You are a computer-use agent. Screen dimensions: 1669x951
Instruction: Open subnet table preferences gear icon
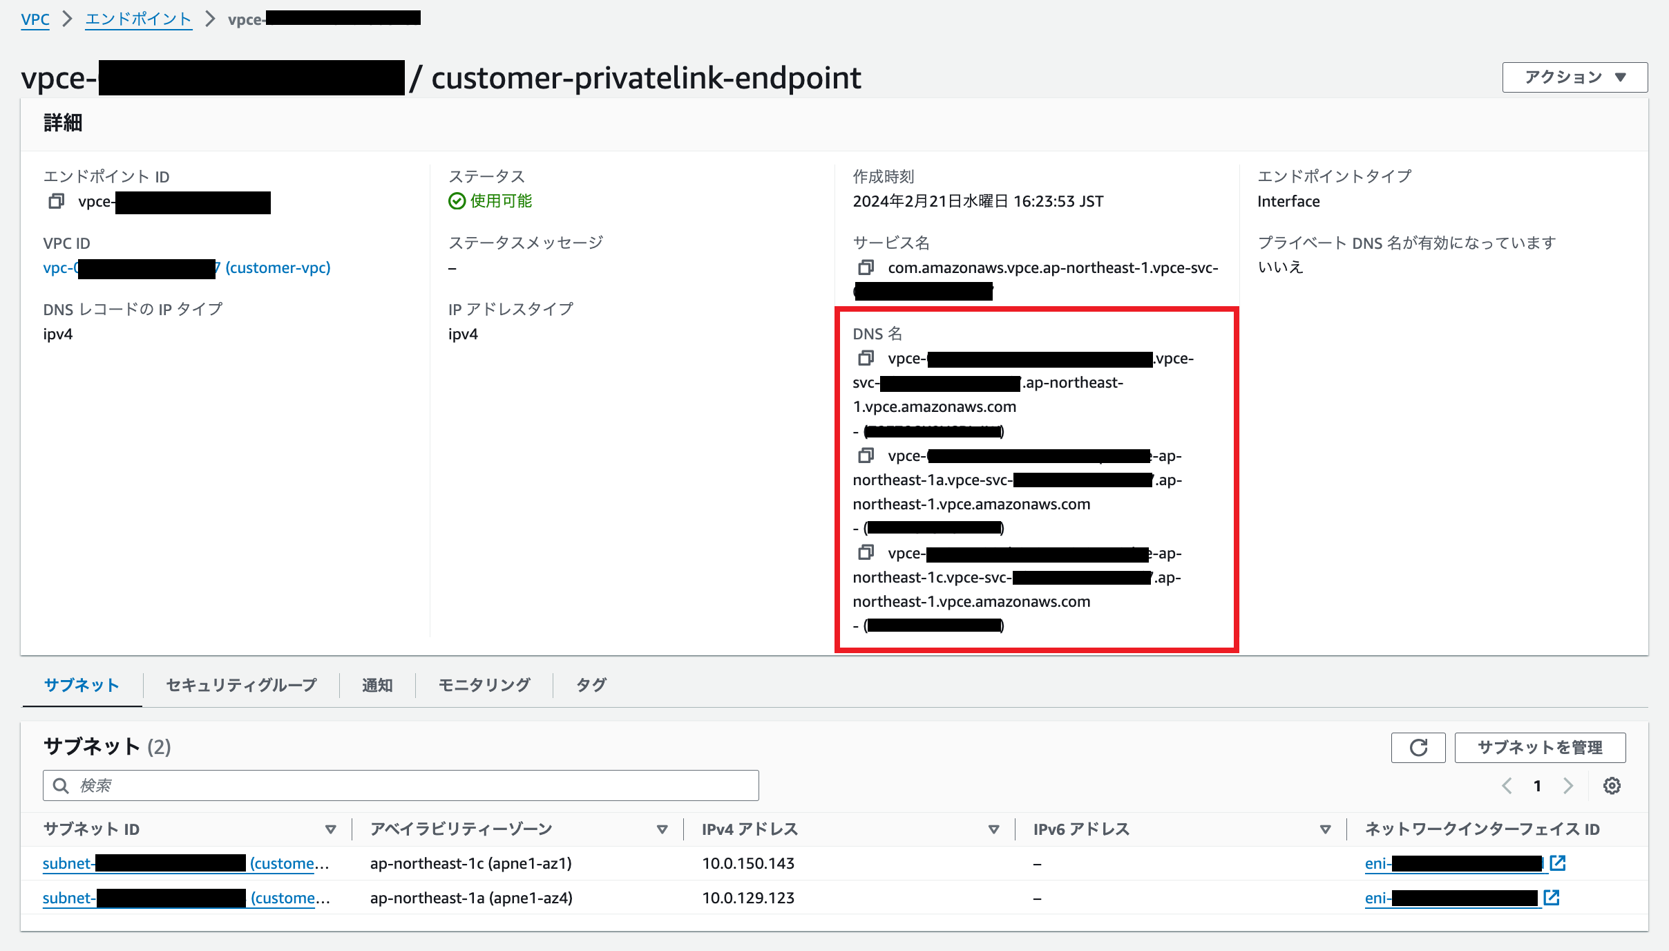click(1612, 786)
